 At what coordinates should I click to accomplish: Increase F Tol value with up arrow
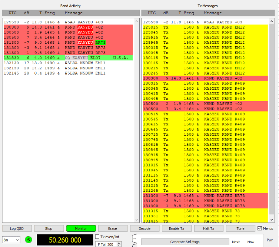[119, 243]
